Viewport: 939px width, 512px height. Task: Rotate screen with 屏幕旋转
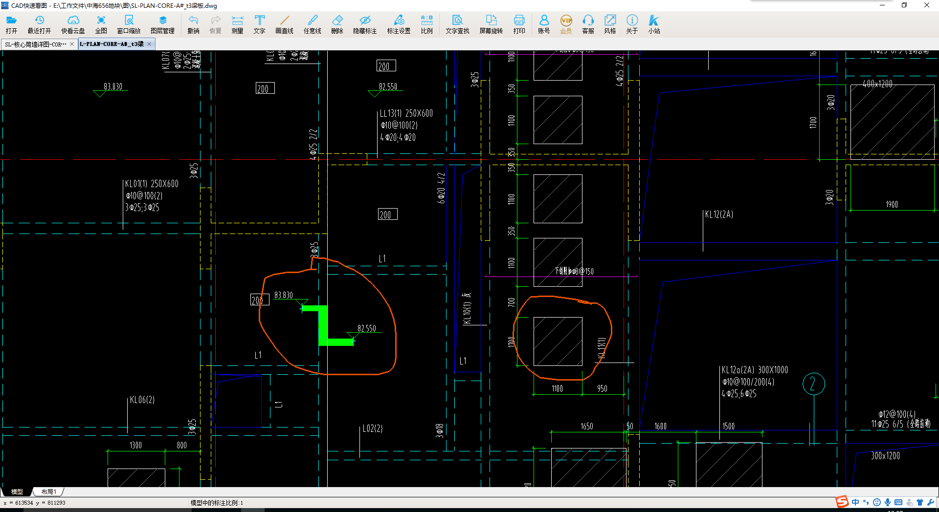[x=491, y=24]
